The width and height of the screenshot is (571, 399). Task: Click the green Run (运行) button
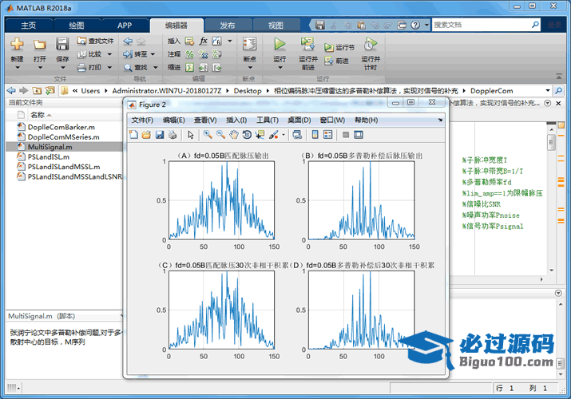pyautogui.click(x=280, y=45)
